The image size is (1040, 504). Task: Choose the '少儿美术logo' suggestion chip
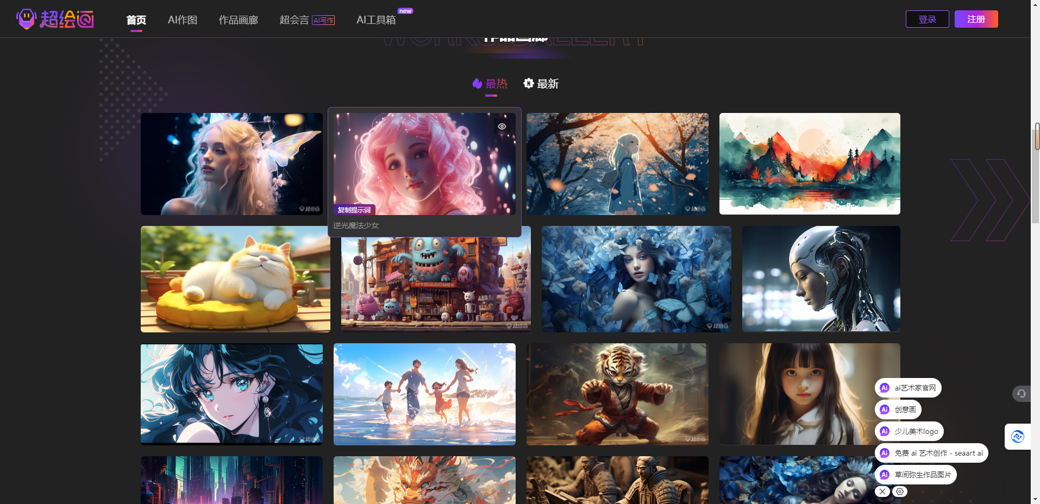910,431
